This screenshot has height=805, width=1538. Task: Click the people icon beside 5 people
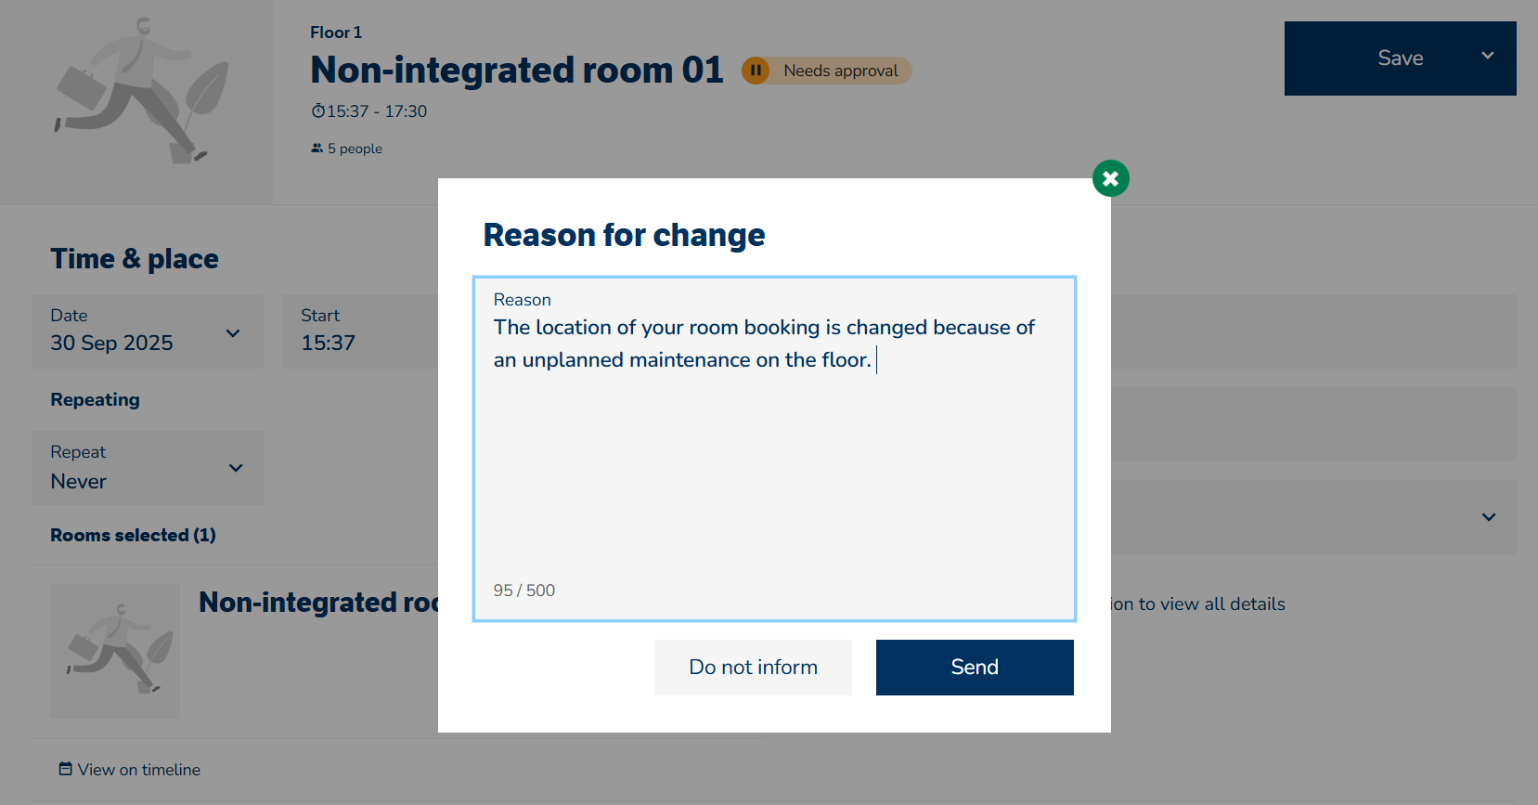coord(317,149)
